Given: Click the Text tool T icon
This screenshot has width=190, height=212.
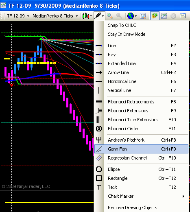Looking at the screenshot, I should tap(99, 187).
